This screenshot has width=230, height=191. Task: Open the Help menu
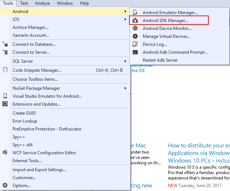84,3
